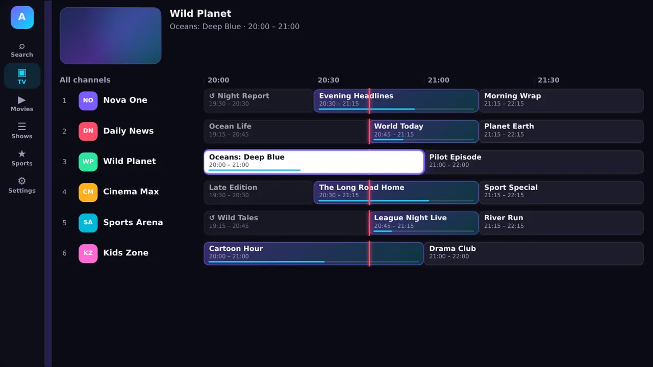This screenshot has height=367, width=653.
Task: Click the Nova One channel name
Action: [125, 100]
